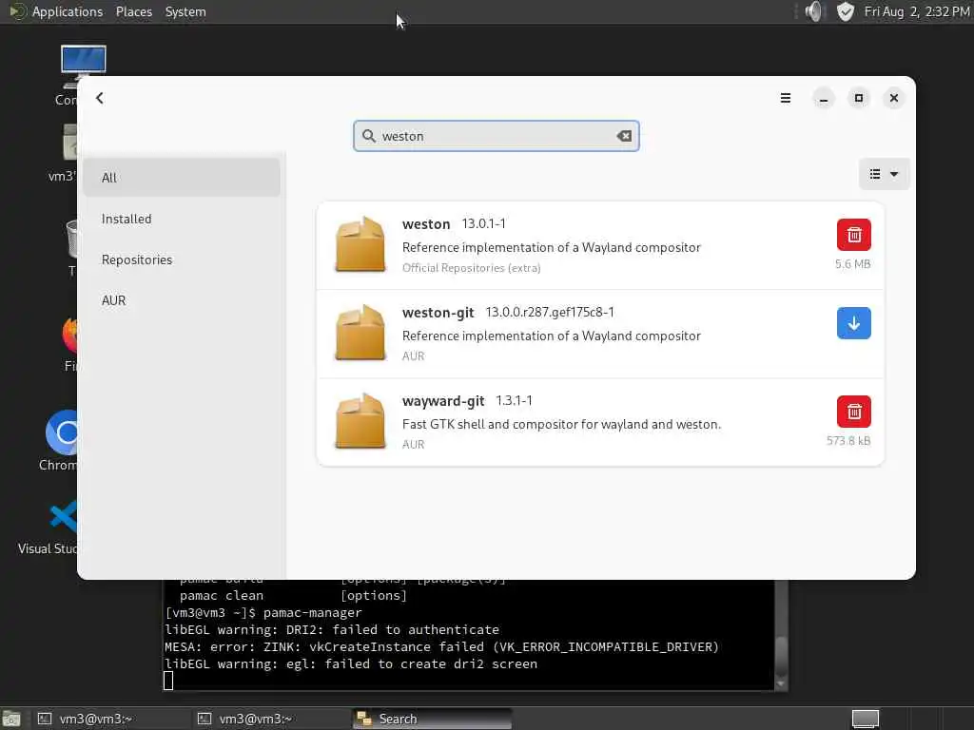The image size is (974, 730).
Task: Close the Pamac window
Action: [894, 98]
